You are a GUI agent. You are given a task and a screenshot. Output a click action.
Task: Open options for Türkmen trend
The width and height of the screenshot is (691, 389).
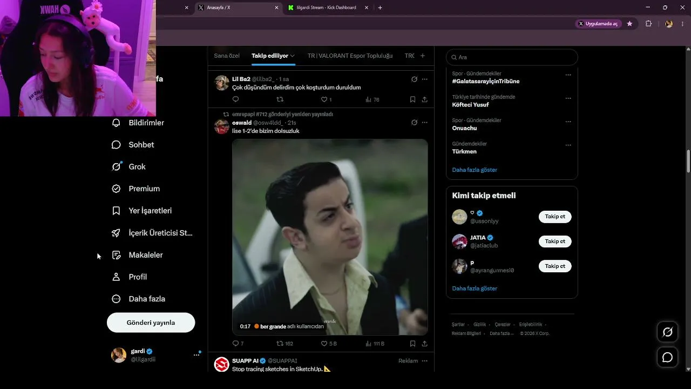point(568,145)
